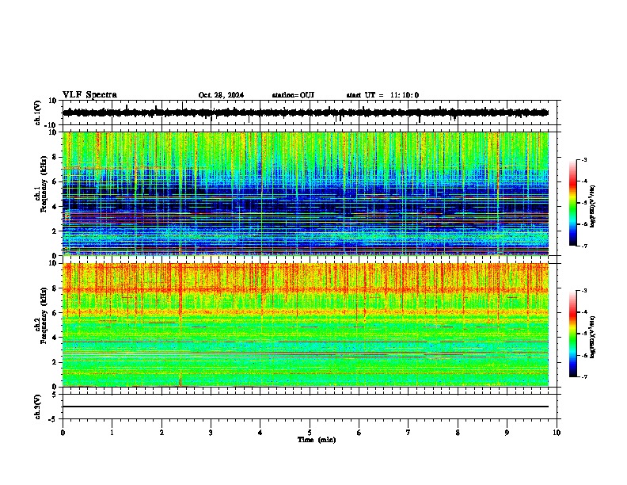
Task: Click time axis tick label "5"
Action: pyautogui.click(x=310, y=433)
